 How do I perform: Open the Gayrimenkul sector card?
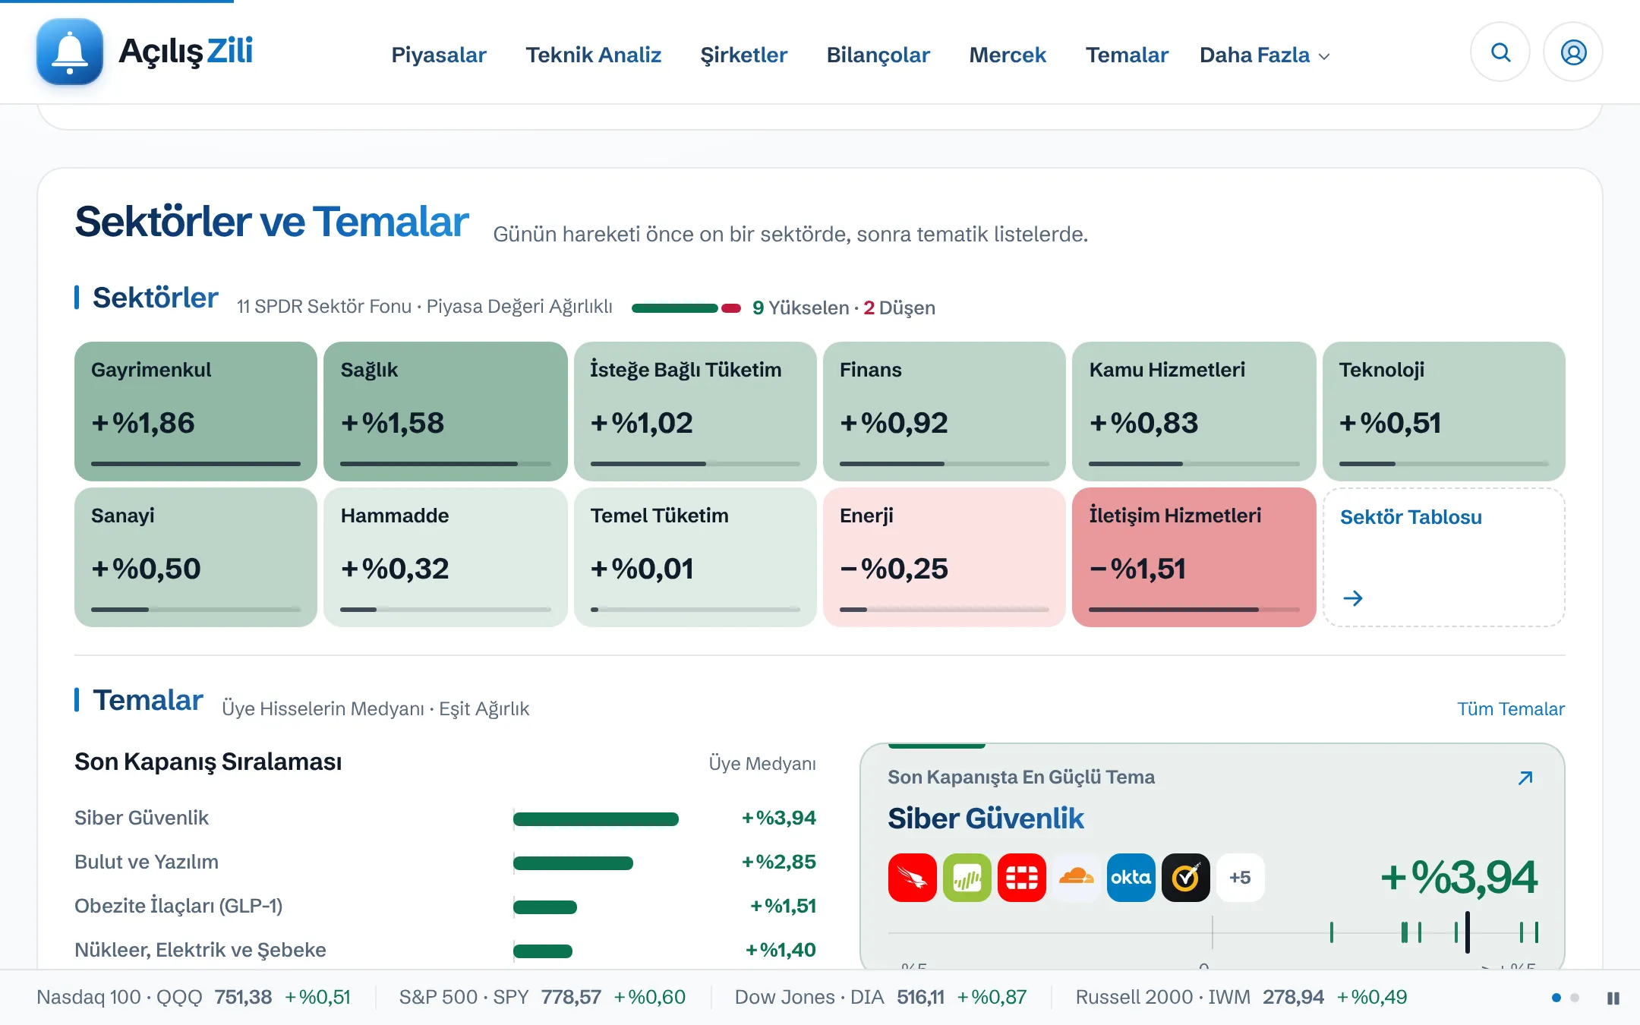coord(196,412)
